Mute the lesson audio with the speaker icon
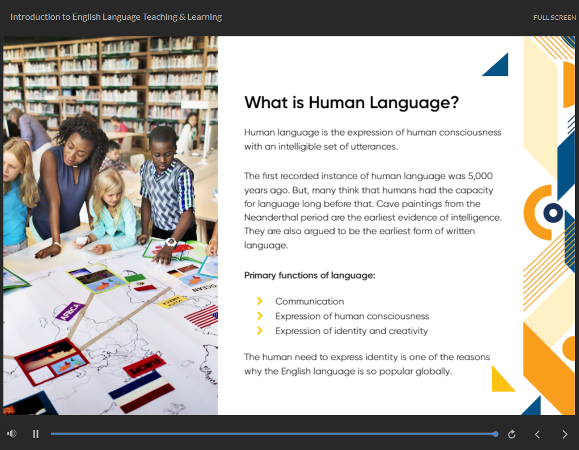This screenshot has height=450, width=579. pyautogui.click(x=11, y=434)
